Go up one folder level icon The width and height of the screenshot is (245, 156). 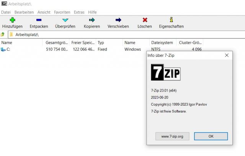[3, 34]
